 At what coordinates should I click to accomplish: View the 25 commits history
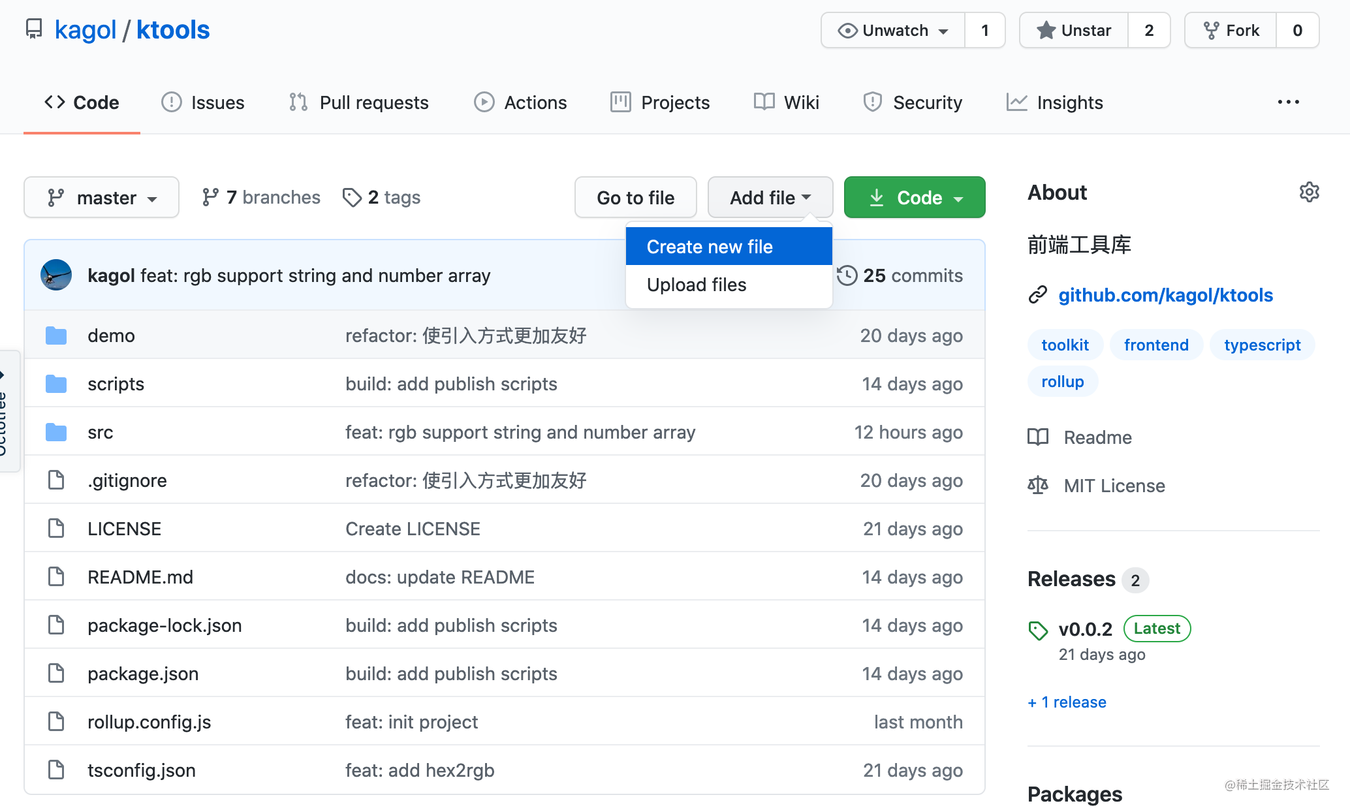[900, 275]
